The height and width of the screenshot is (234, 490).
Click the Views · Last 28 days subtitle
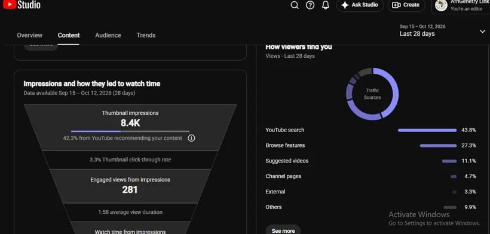click(290, 56)
